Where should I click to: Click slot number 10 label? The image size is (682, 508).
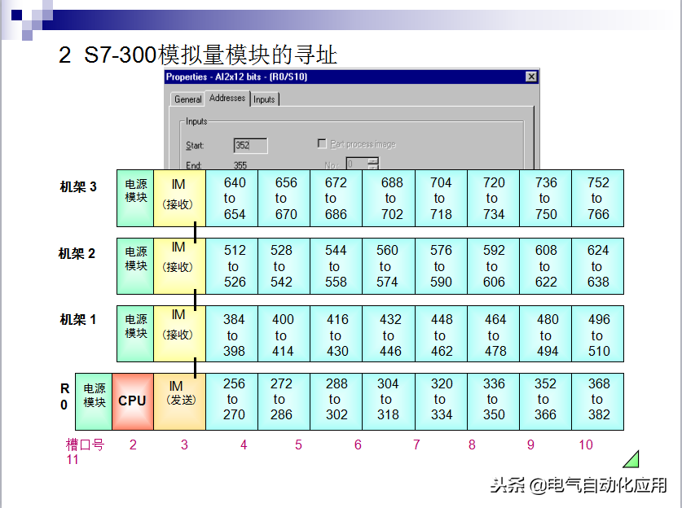[585, 444]
